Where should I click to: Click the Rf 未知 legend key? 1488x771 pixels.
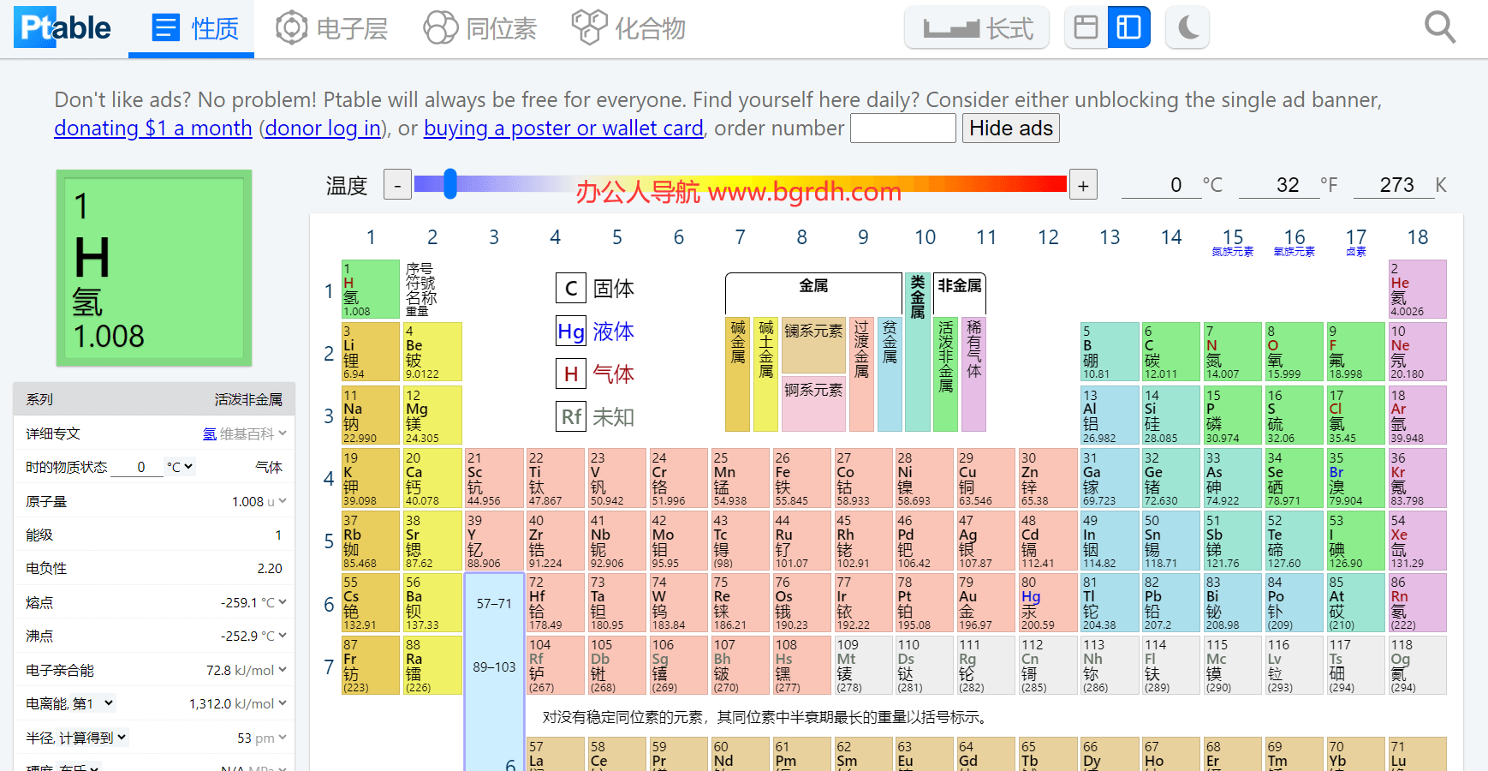click(571, 417)
